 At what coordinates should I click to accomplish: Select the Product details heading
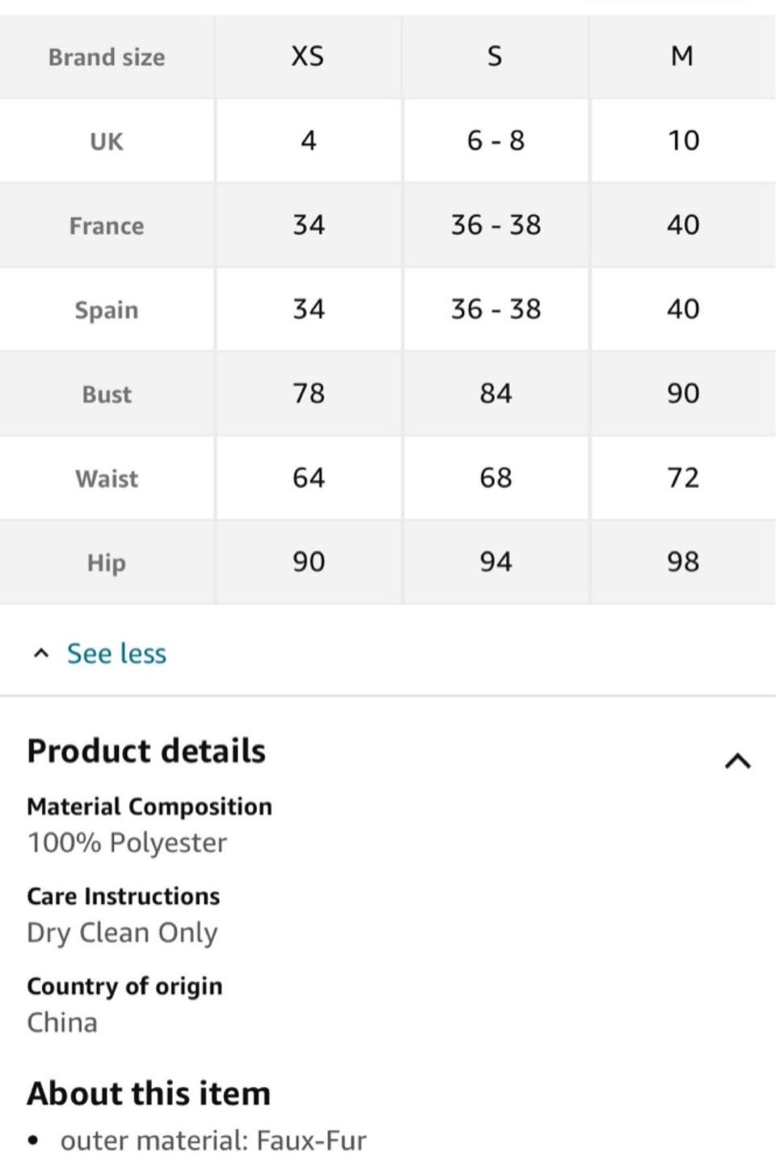146,751
